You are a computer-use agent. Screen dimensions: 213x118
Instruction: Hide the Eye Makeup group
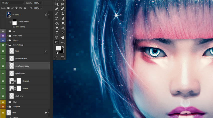click(3, 45)
